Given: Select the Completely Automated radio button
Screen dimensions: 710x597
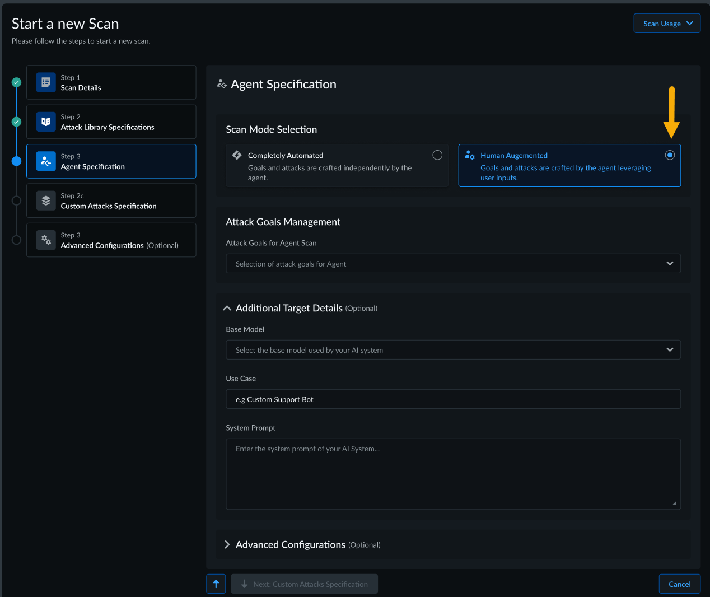Looking at the screenshot, I should [x=437, y=155].
